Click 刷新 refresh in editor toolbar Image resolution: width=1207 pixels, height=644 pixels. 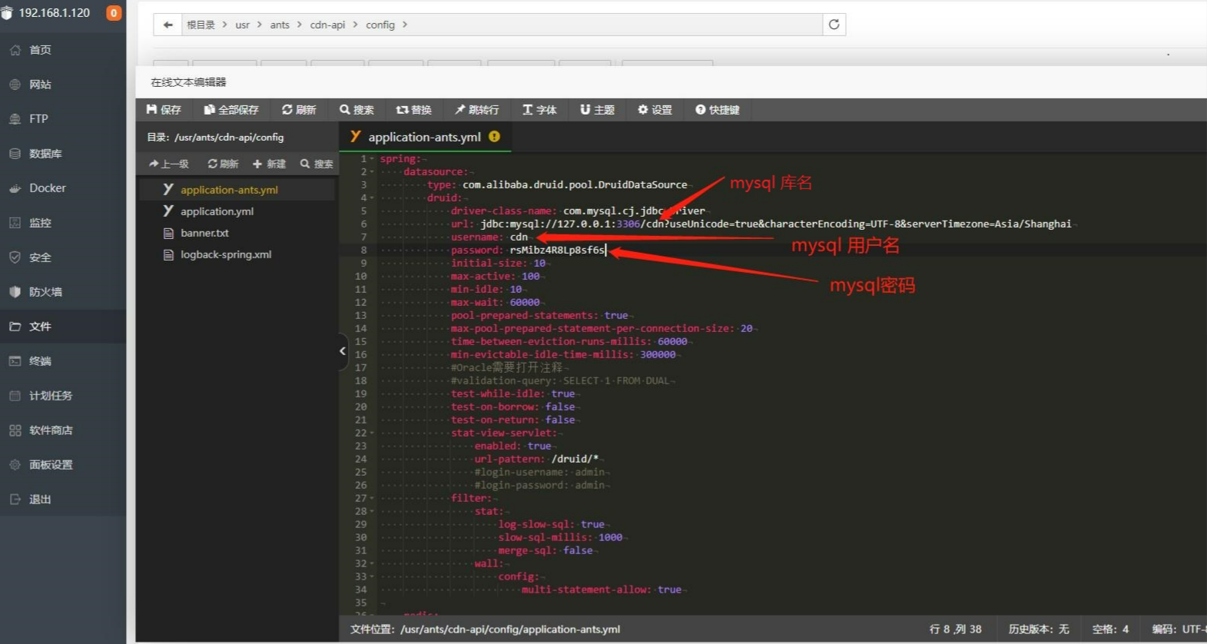point(299,110)
